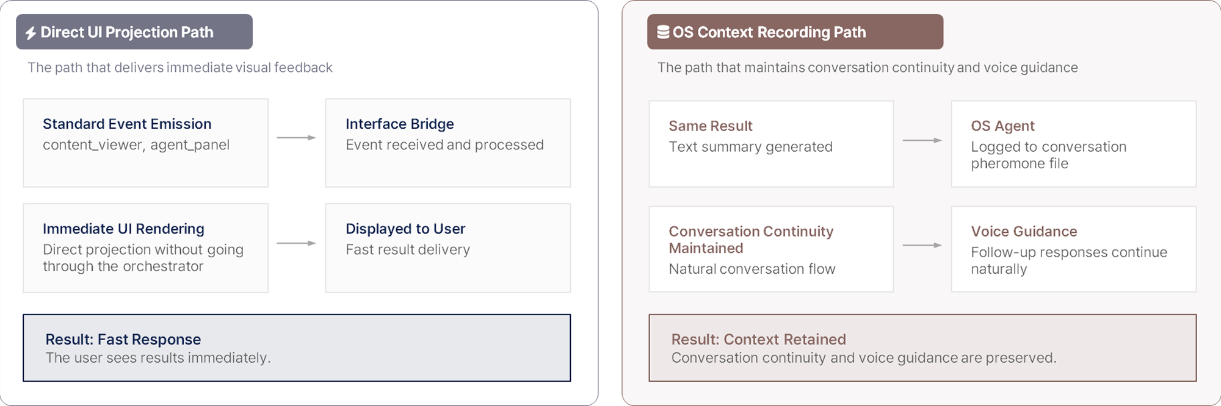
Task: Open the Interface Bridge card
Action: [447, 143]
